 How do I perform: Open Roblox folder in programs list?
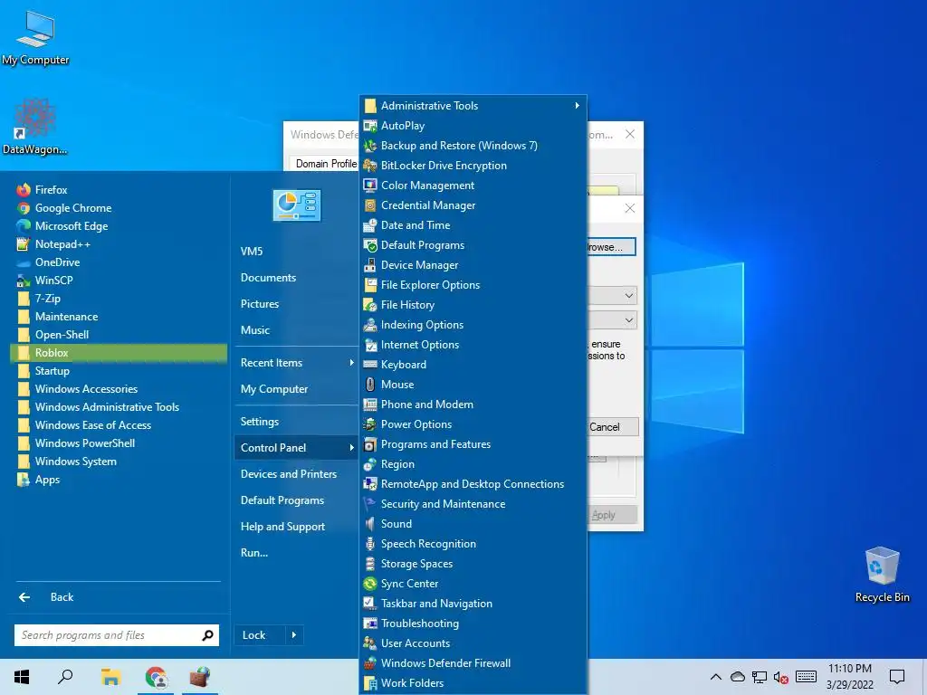(x=119, y=353)
